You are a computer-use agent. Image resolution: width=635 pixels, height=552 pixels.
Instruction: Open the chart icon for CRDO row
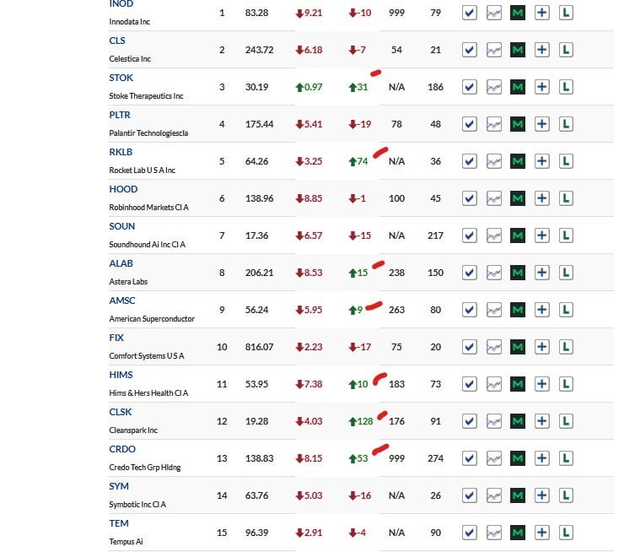tap(493, 458)
